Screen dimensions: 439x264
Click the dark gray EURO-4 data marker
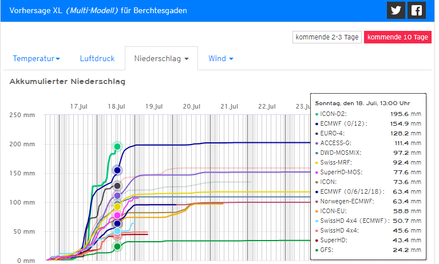[117, 186]
